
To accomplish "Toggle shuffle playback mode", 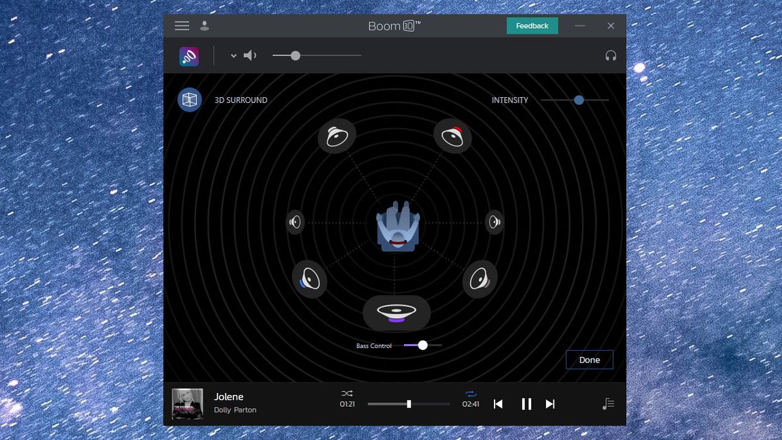I will (347, 394).
